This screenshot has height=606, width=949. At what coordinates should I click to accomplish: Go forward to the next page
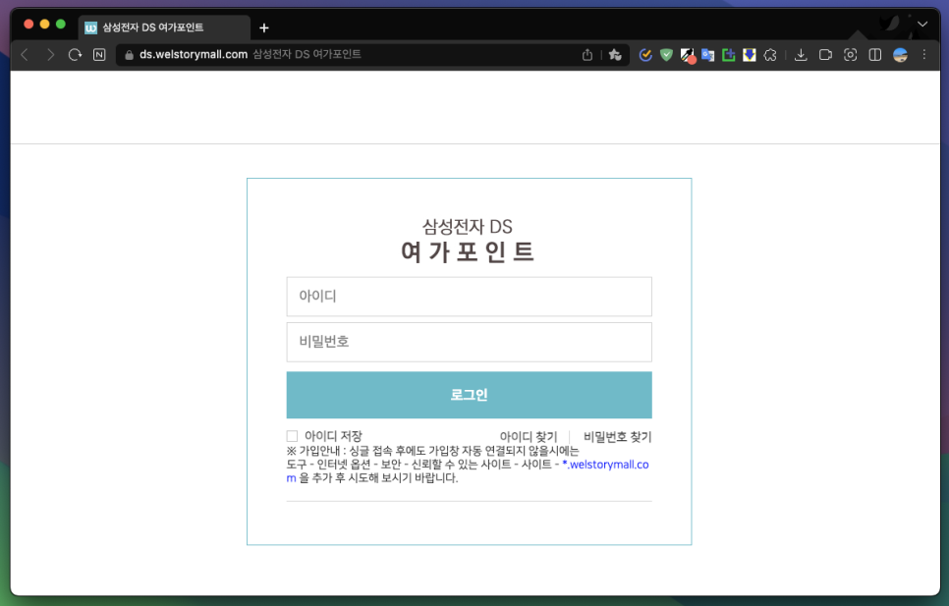50,55
